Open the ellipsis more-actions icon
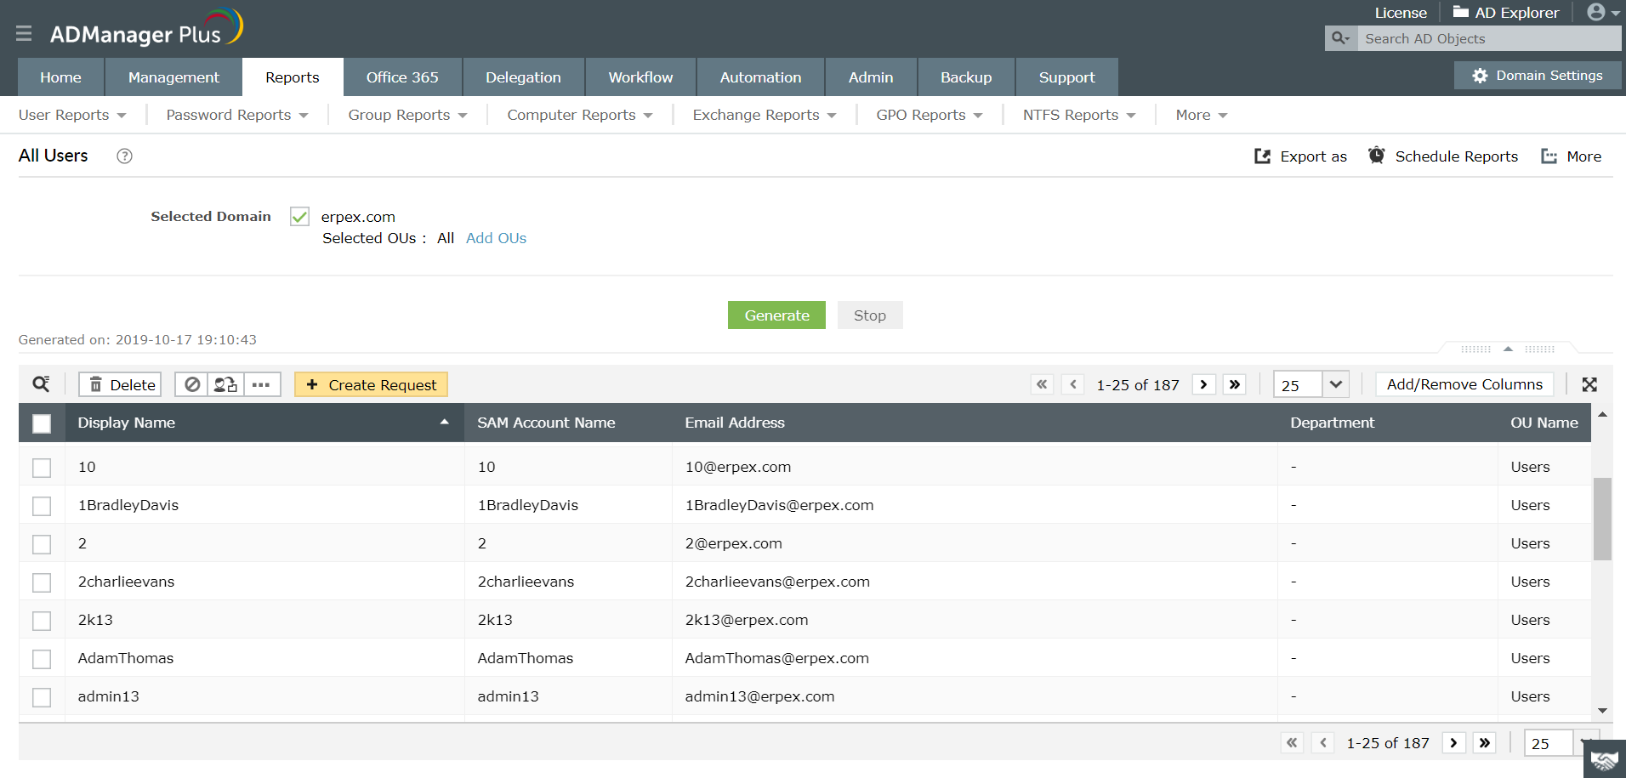The height and width of the screenshot is (778, 1626). coord(261,384)
